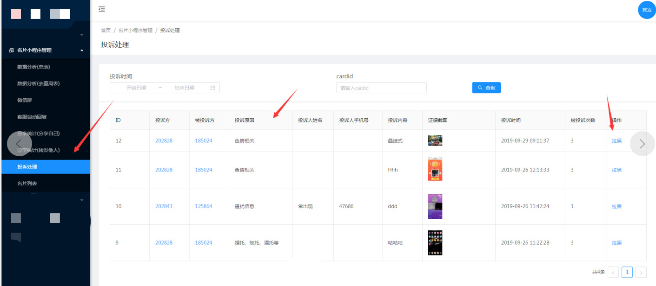Viewport: 656px width, 286px height.
Task: Go to previous page in pagination
Action: tap(613, 273)
